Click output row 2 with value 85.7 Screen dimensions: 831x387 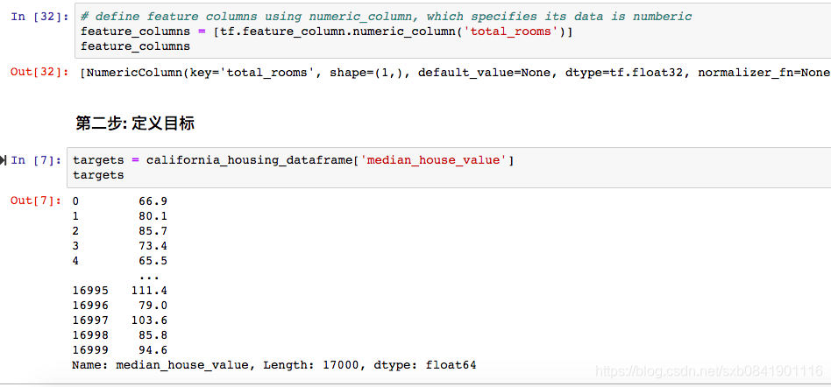click(x=120, y=231)
